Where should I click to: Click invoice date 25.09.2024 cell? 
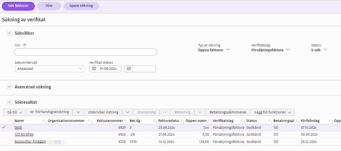pos(166,128)
